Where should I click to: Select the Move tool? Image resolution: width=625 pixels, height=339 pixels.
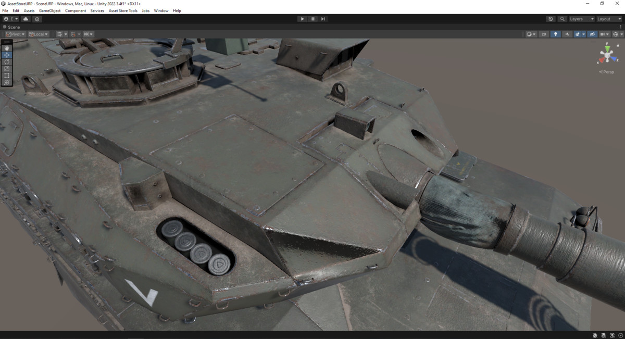tap(7, 55)
